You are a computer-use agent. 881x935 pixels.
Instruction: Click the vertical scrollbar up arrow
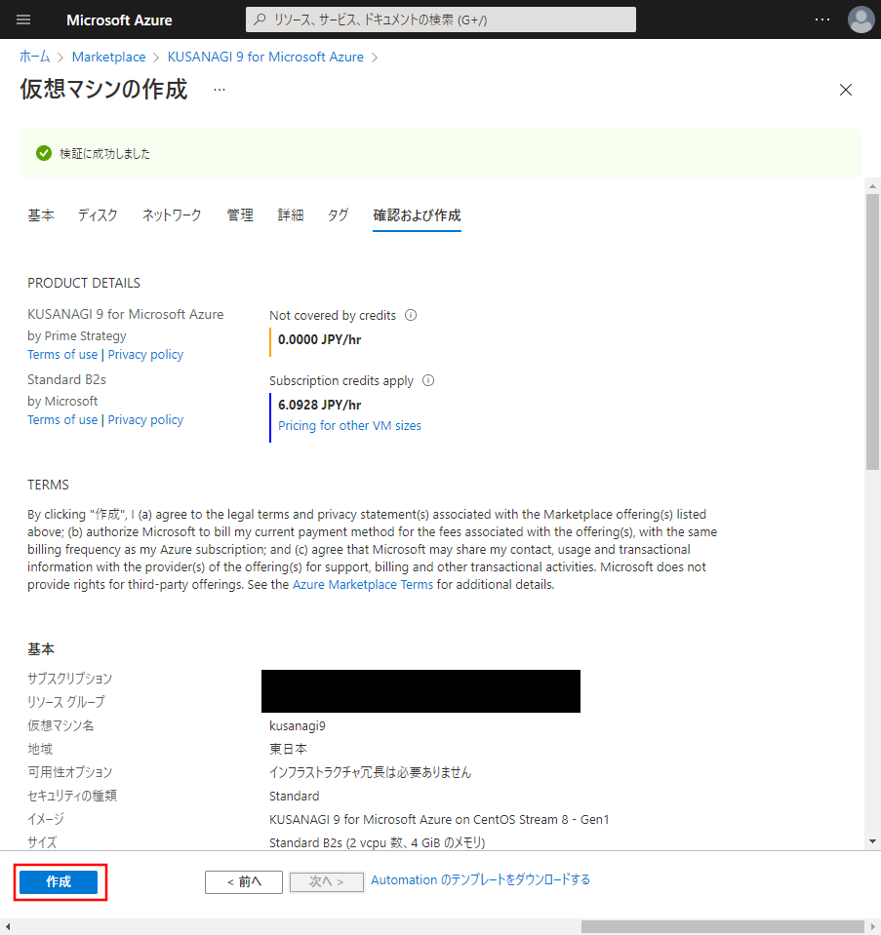click(872, 186)
